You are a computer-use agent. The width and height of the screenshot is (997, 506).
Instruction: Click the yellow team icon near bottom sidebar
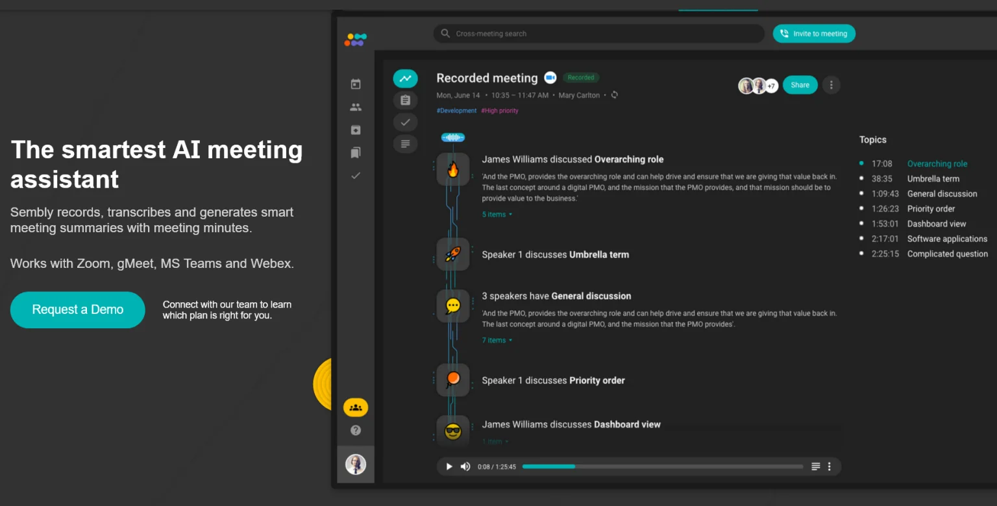[x=355, y=407]
